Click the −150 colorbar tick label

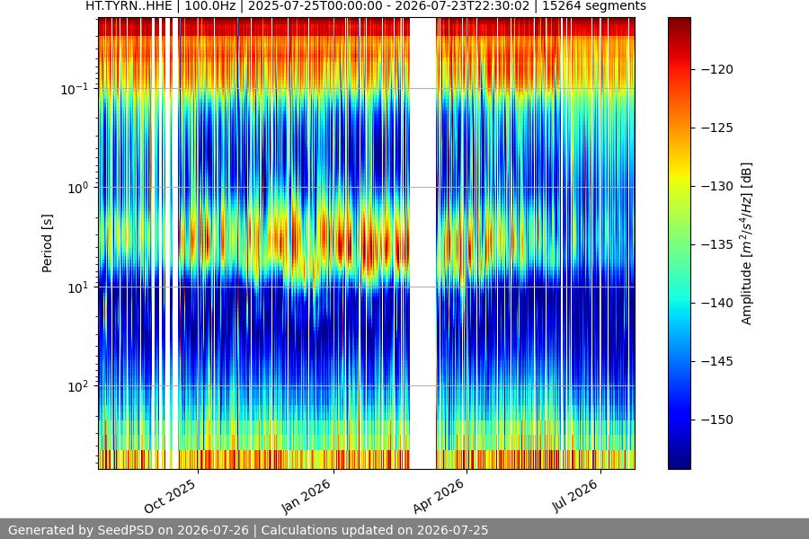717,420
